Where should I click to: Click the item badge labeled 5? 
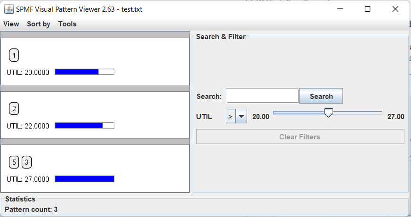14,163
